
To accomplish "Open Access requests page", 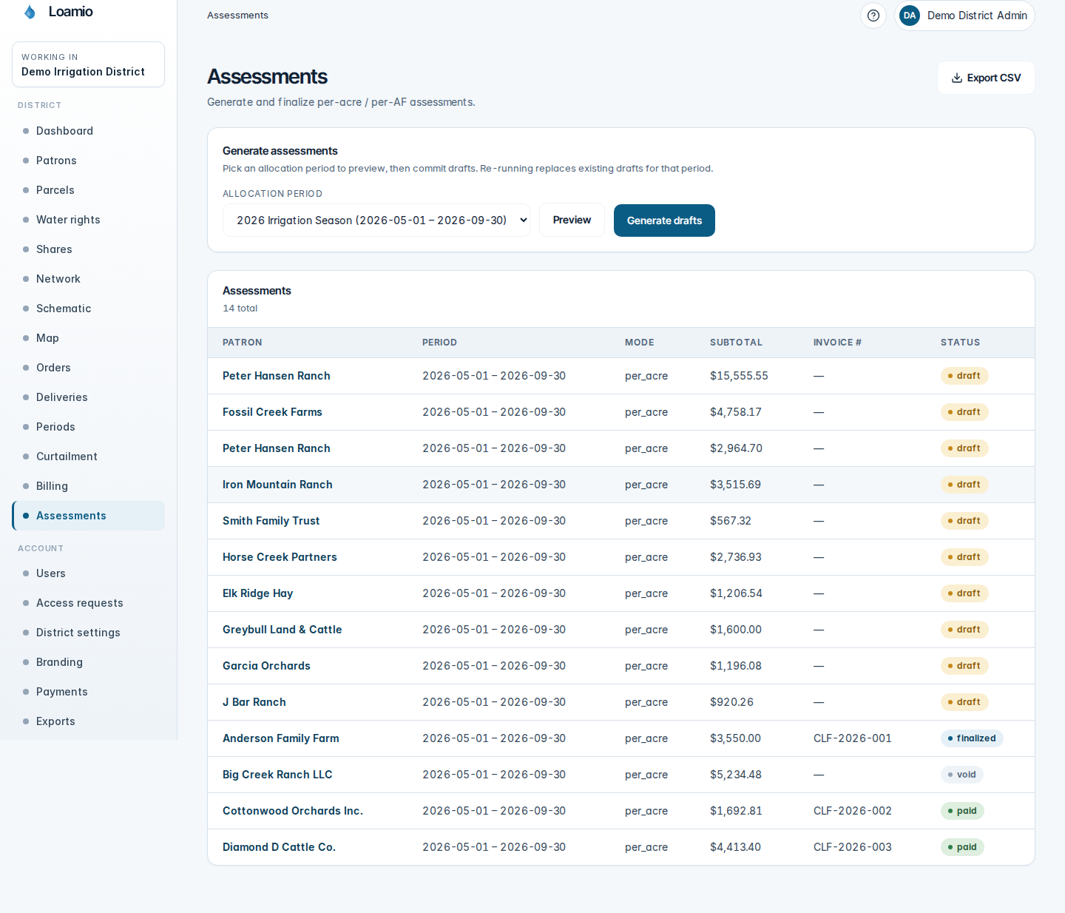I will [88, 603].
